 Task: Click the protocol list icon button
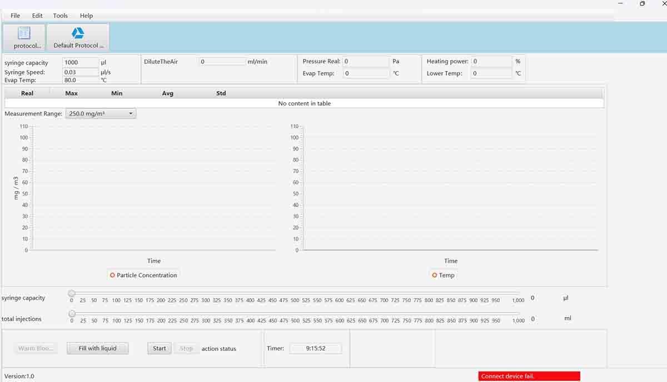click(x=24, y=37)
